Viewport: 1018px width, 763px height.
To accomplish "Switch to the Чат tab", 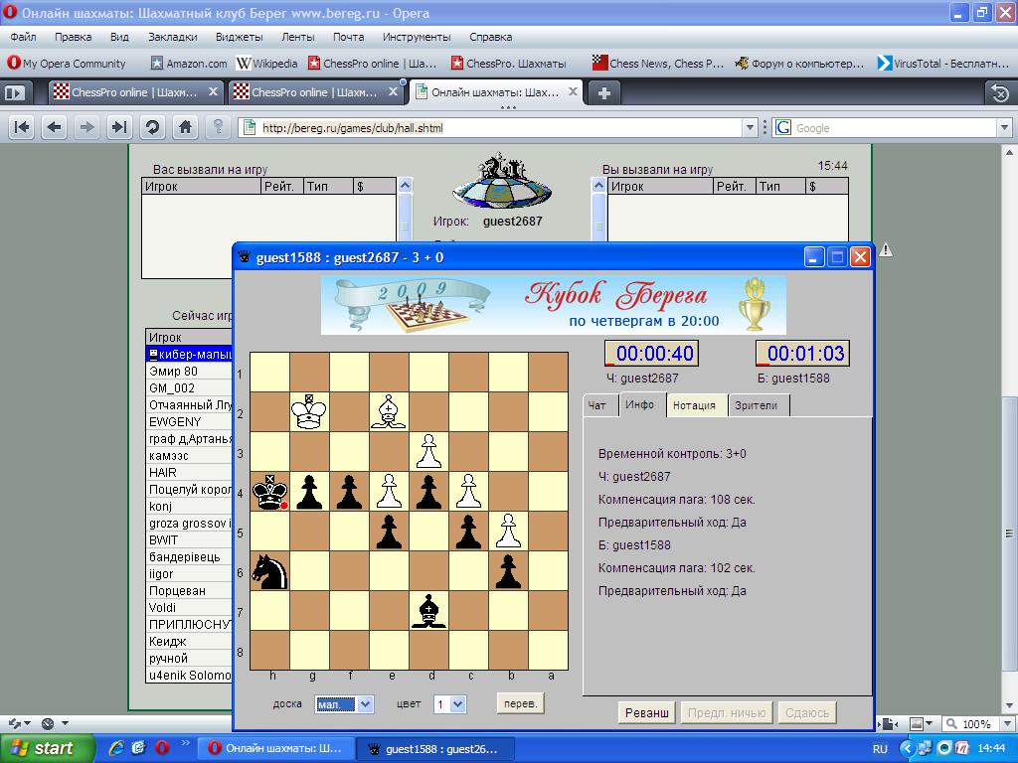I will point(597,405).
